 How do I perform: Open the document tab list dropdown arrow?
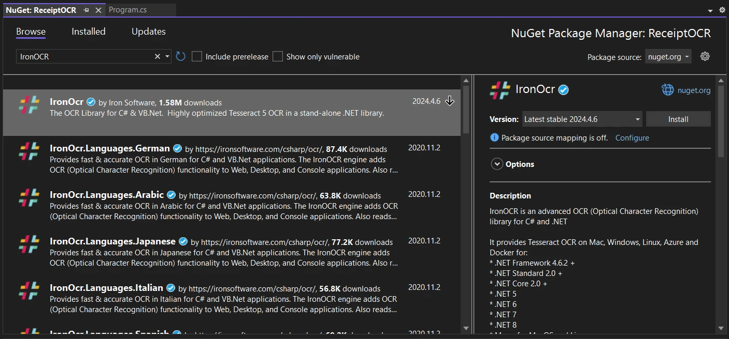(710, 10)
